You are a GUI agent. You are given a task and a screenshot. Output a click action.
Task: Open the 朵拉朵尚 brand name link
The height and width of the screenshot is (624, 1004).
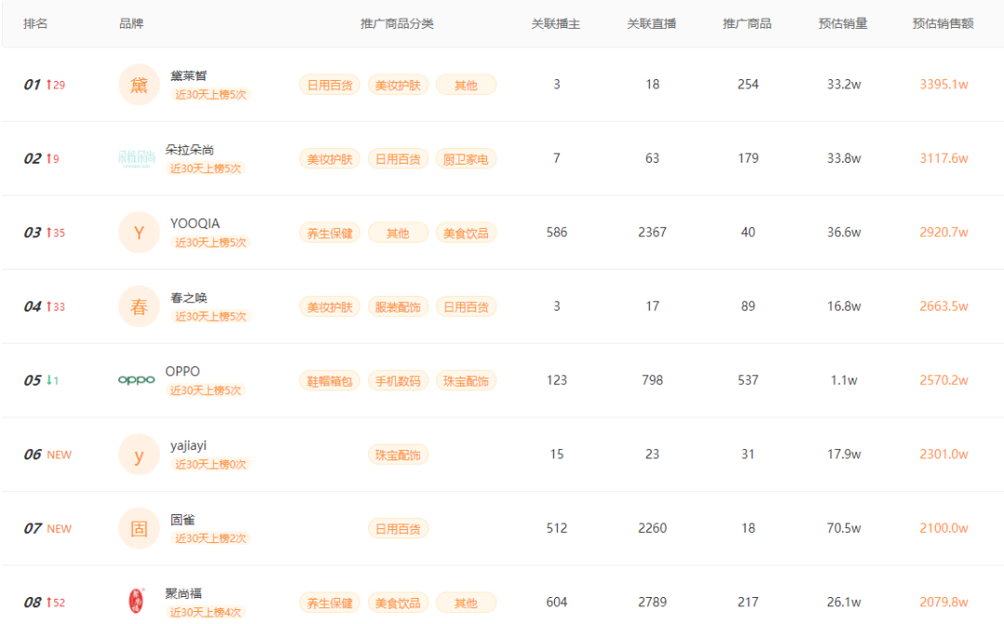click(190, 150)
